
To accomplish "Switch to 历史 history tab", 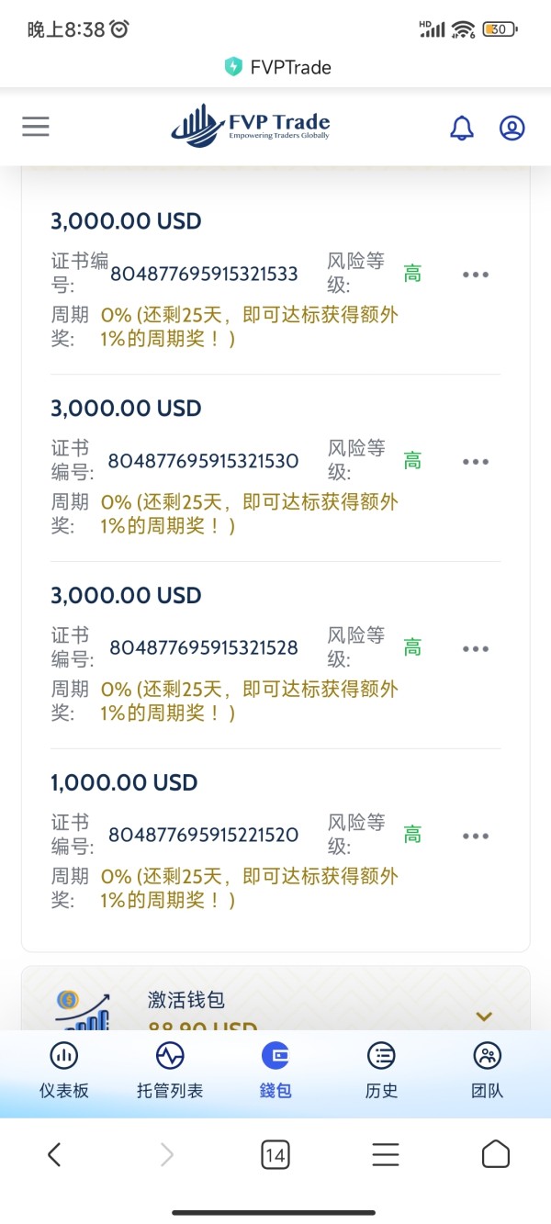I will (x=381, y=1070).
